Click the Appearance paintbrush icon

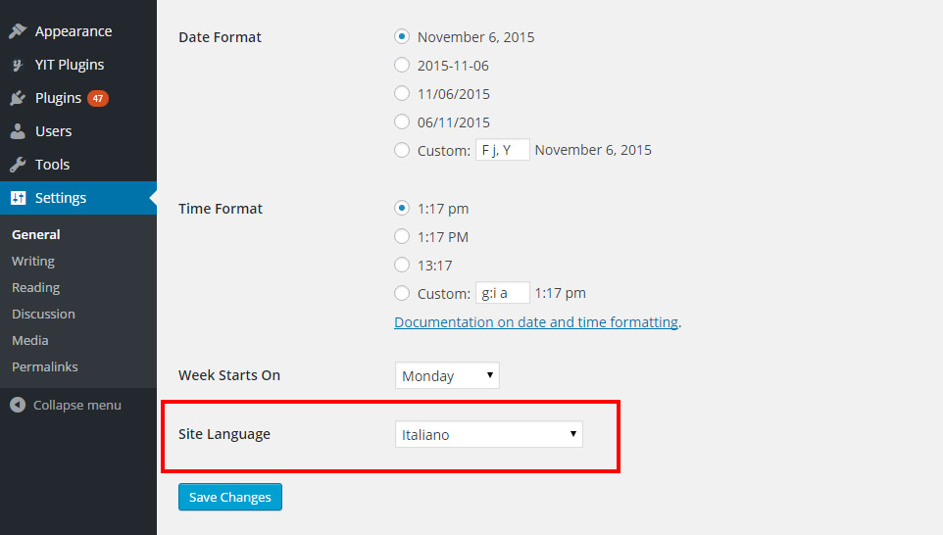point(18,30)
